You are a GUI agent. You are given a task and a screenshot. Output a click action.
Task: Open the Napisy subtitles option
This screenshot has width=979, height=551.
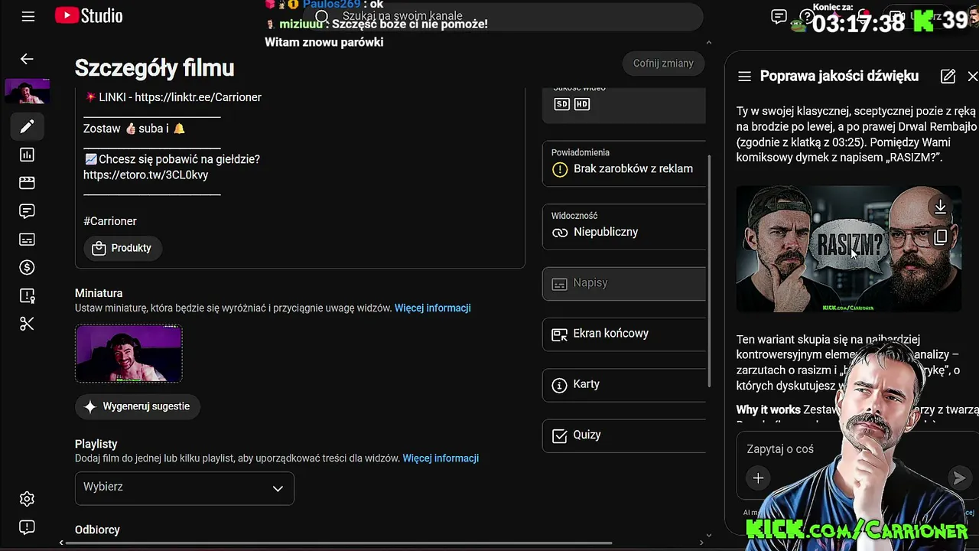(624, 283)
